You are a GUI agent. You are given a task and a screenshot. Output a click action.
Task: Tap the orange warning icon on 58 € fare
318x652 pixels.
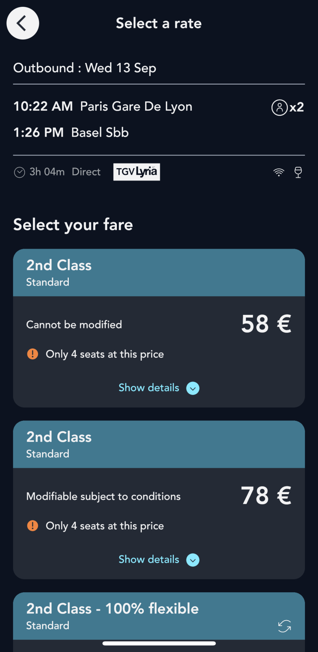click(x=33, y=354)
